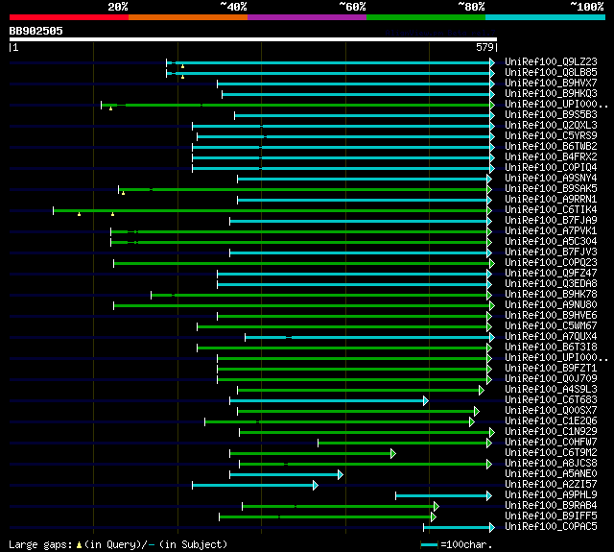Image resolution: width=614 pixels, height=552 pixels.
Task: Select the UniRef100_B9RAB4 label
Action: coord(551,506)
